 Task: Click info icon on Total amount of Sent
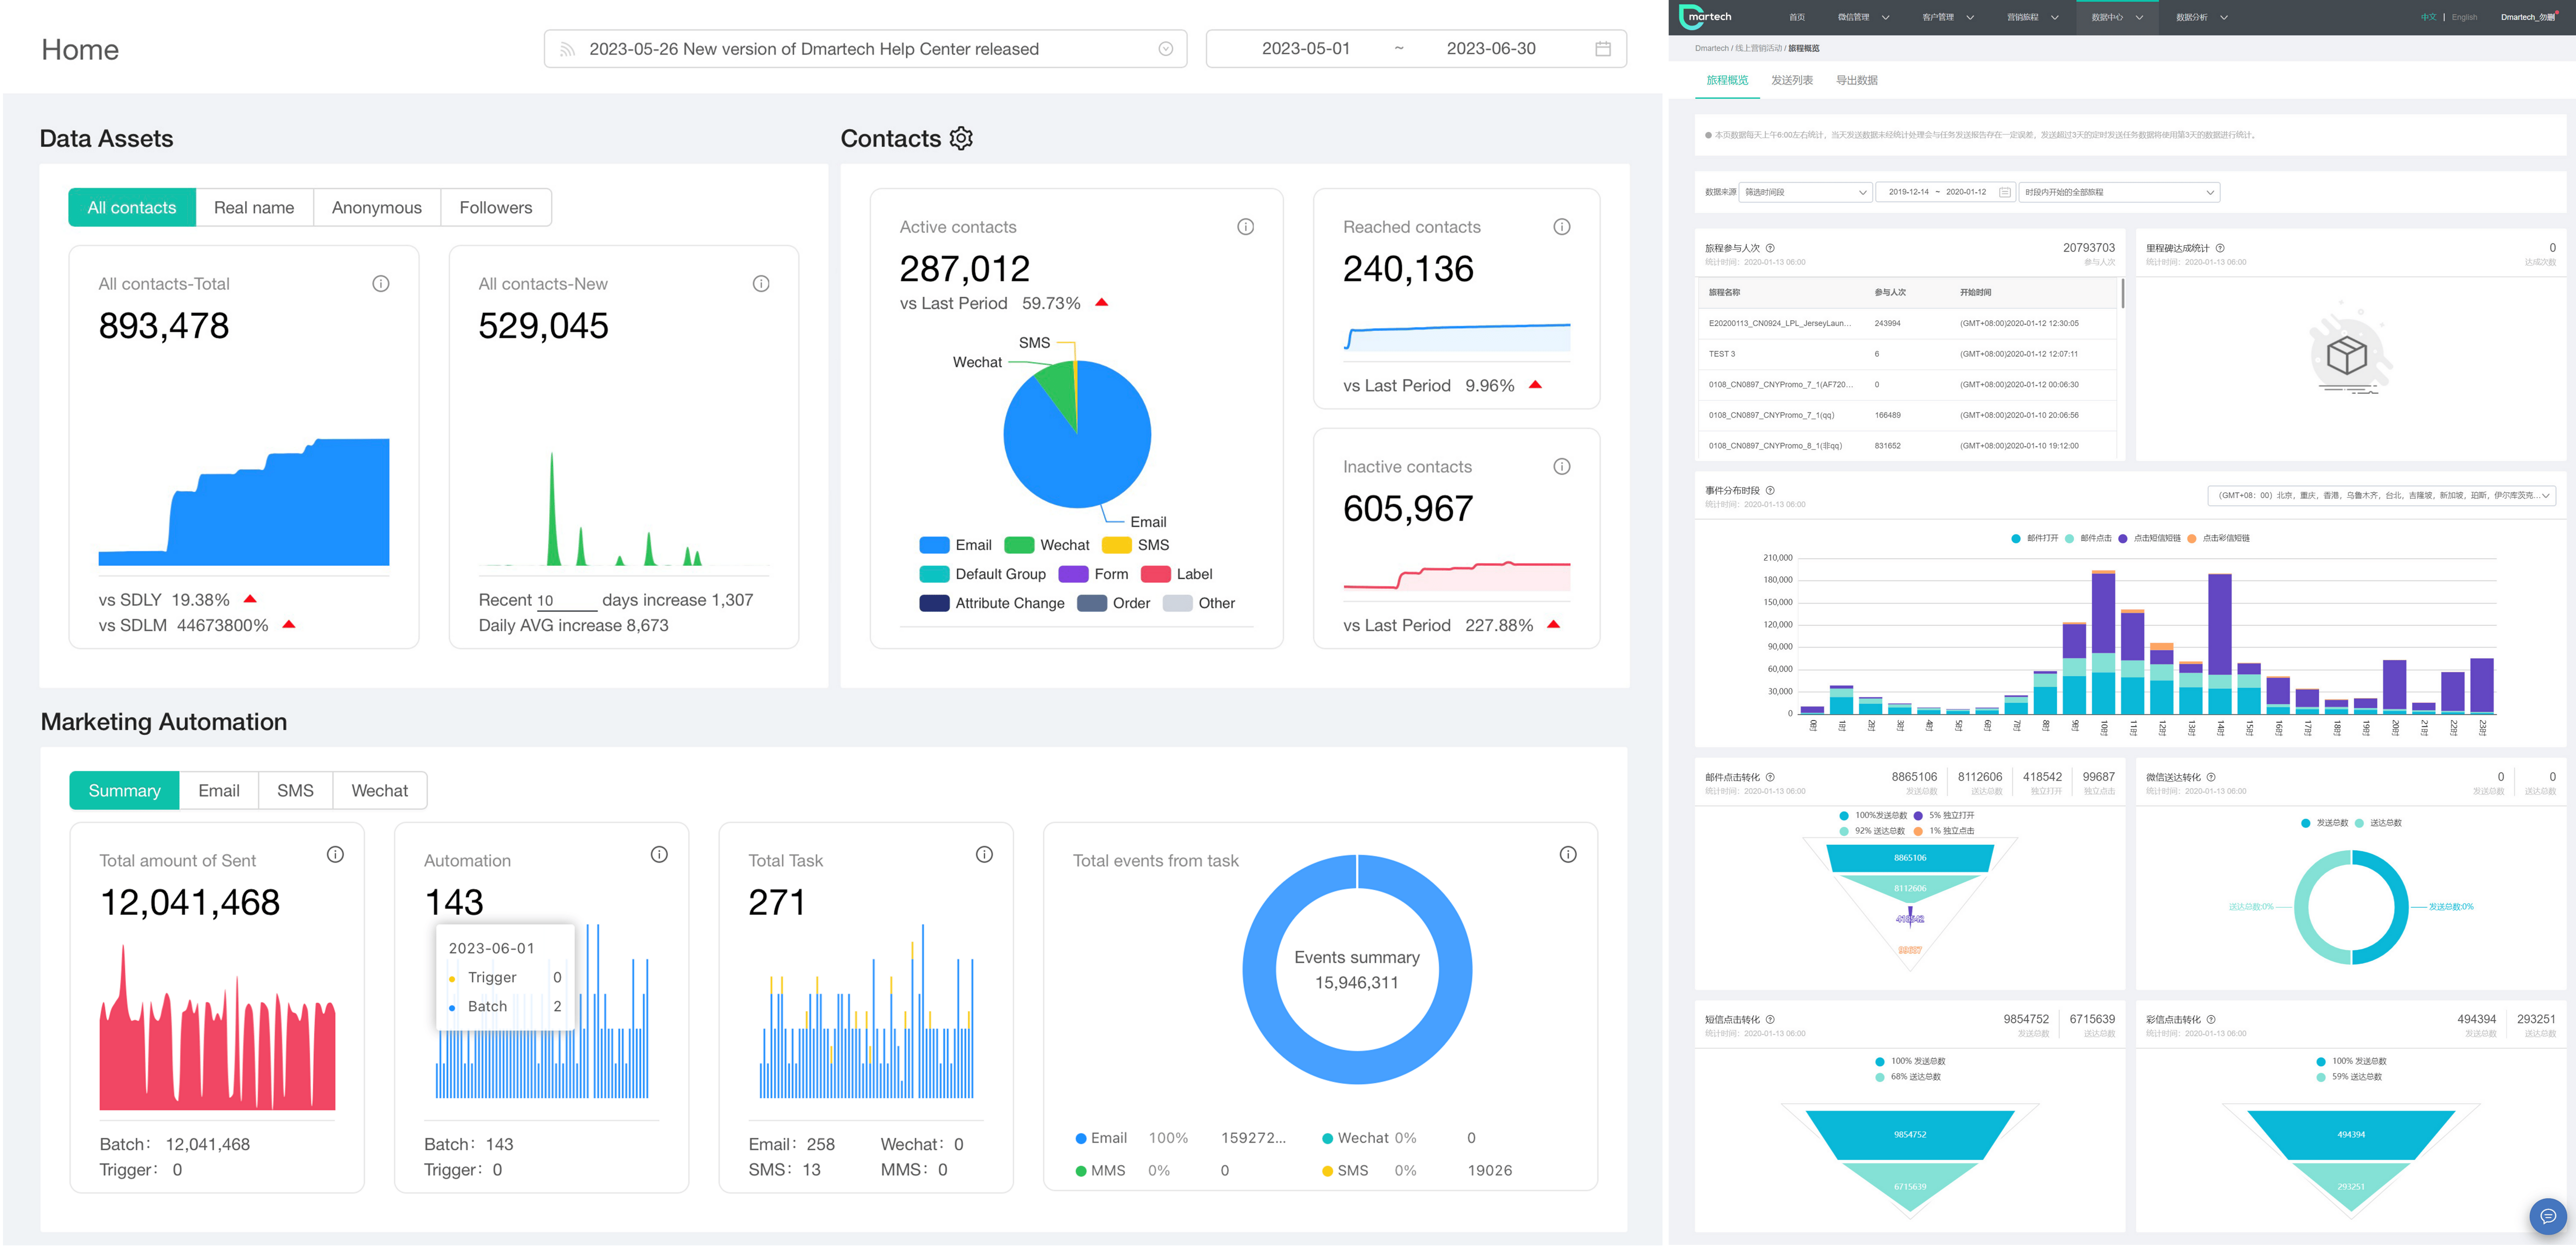(x=335, y=855)
